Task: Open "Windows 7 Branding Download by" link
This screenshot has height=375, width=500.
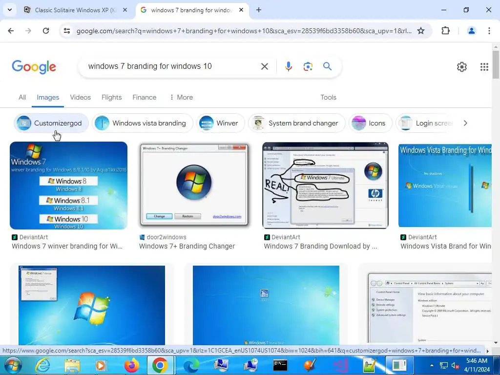Action: 320,246
